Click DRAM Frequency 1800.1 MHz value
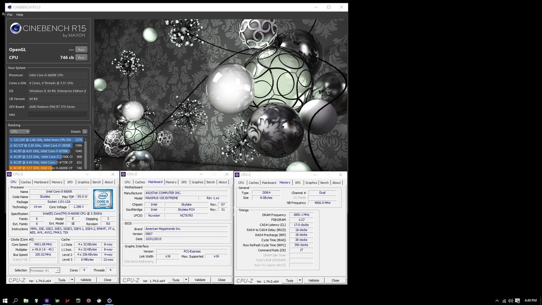This screenshot has height=305, width=542. tap(301, 215)
